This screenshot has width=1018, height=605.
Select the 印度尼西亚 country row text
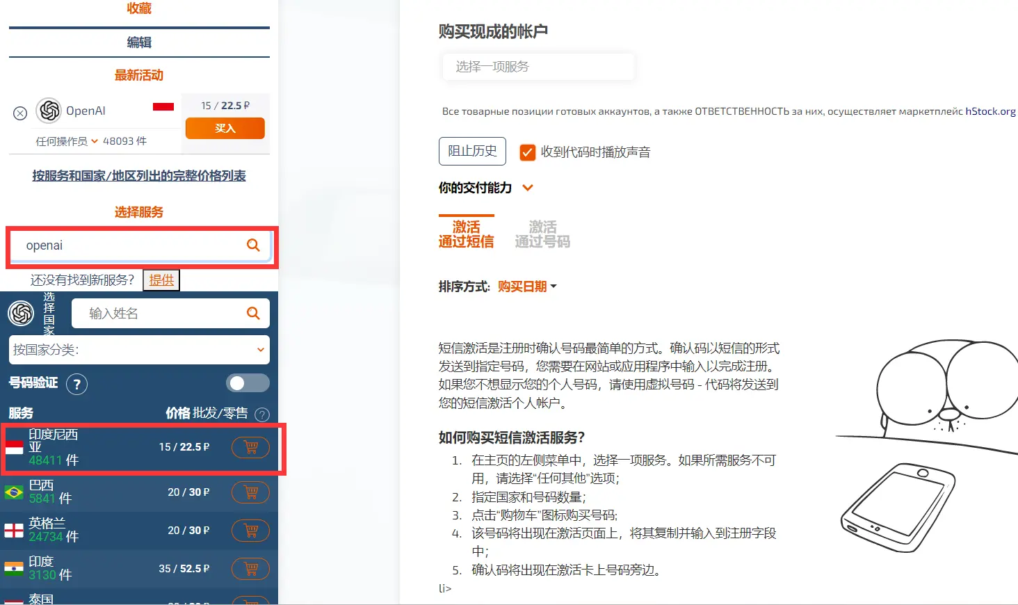(x=54, y=441)
